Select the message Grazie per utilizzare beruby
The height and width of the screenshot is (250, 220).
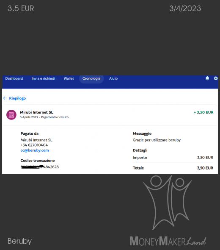pos(157,140)
